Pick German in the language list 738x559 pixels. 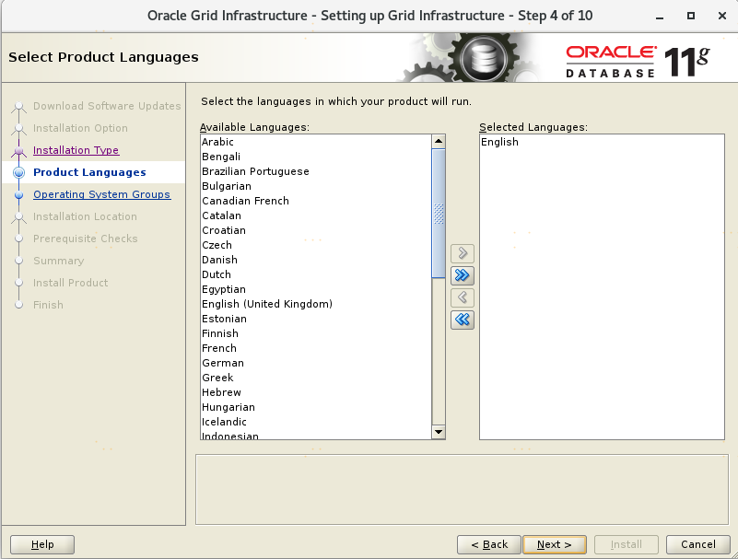pyautogui.click(x=223, y=363)
